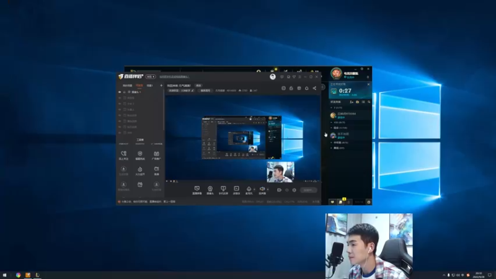Toggle visibility eye of 摄像头 1 source

click(x=120, y=92)
